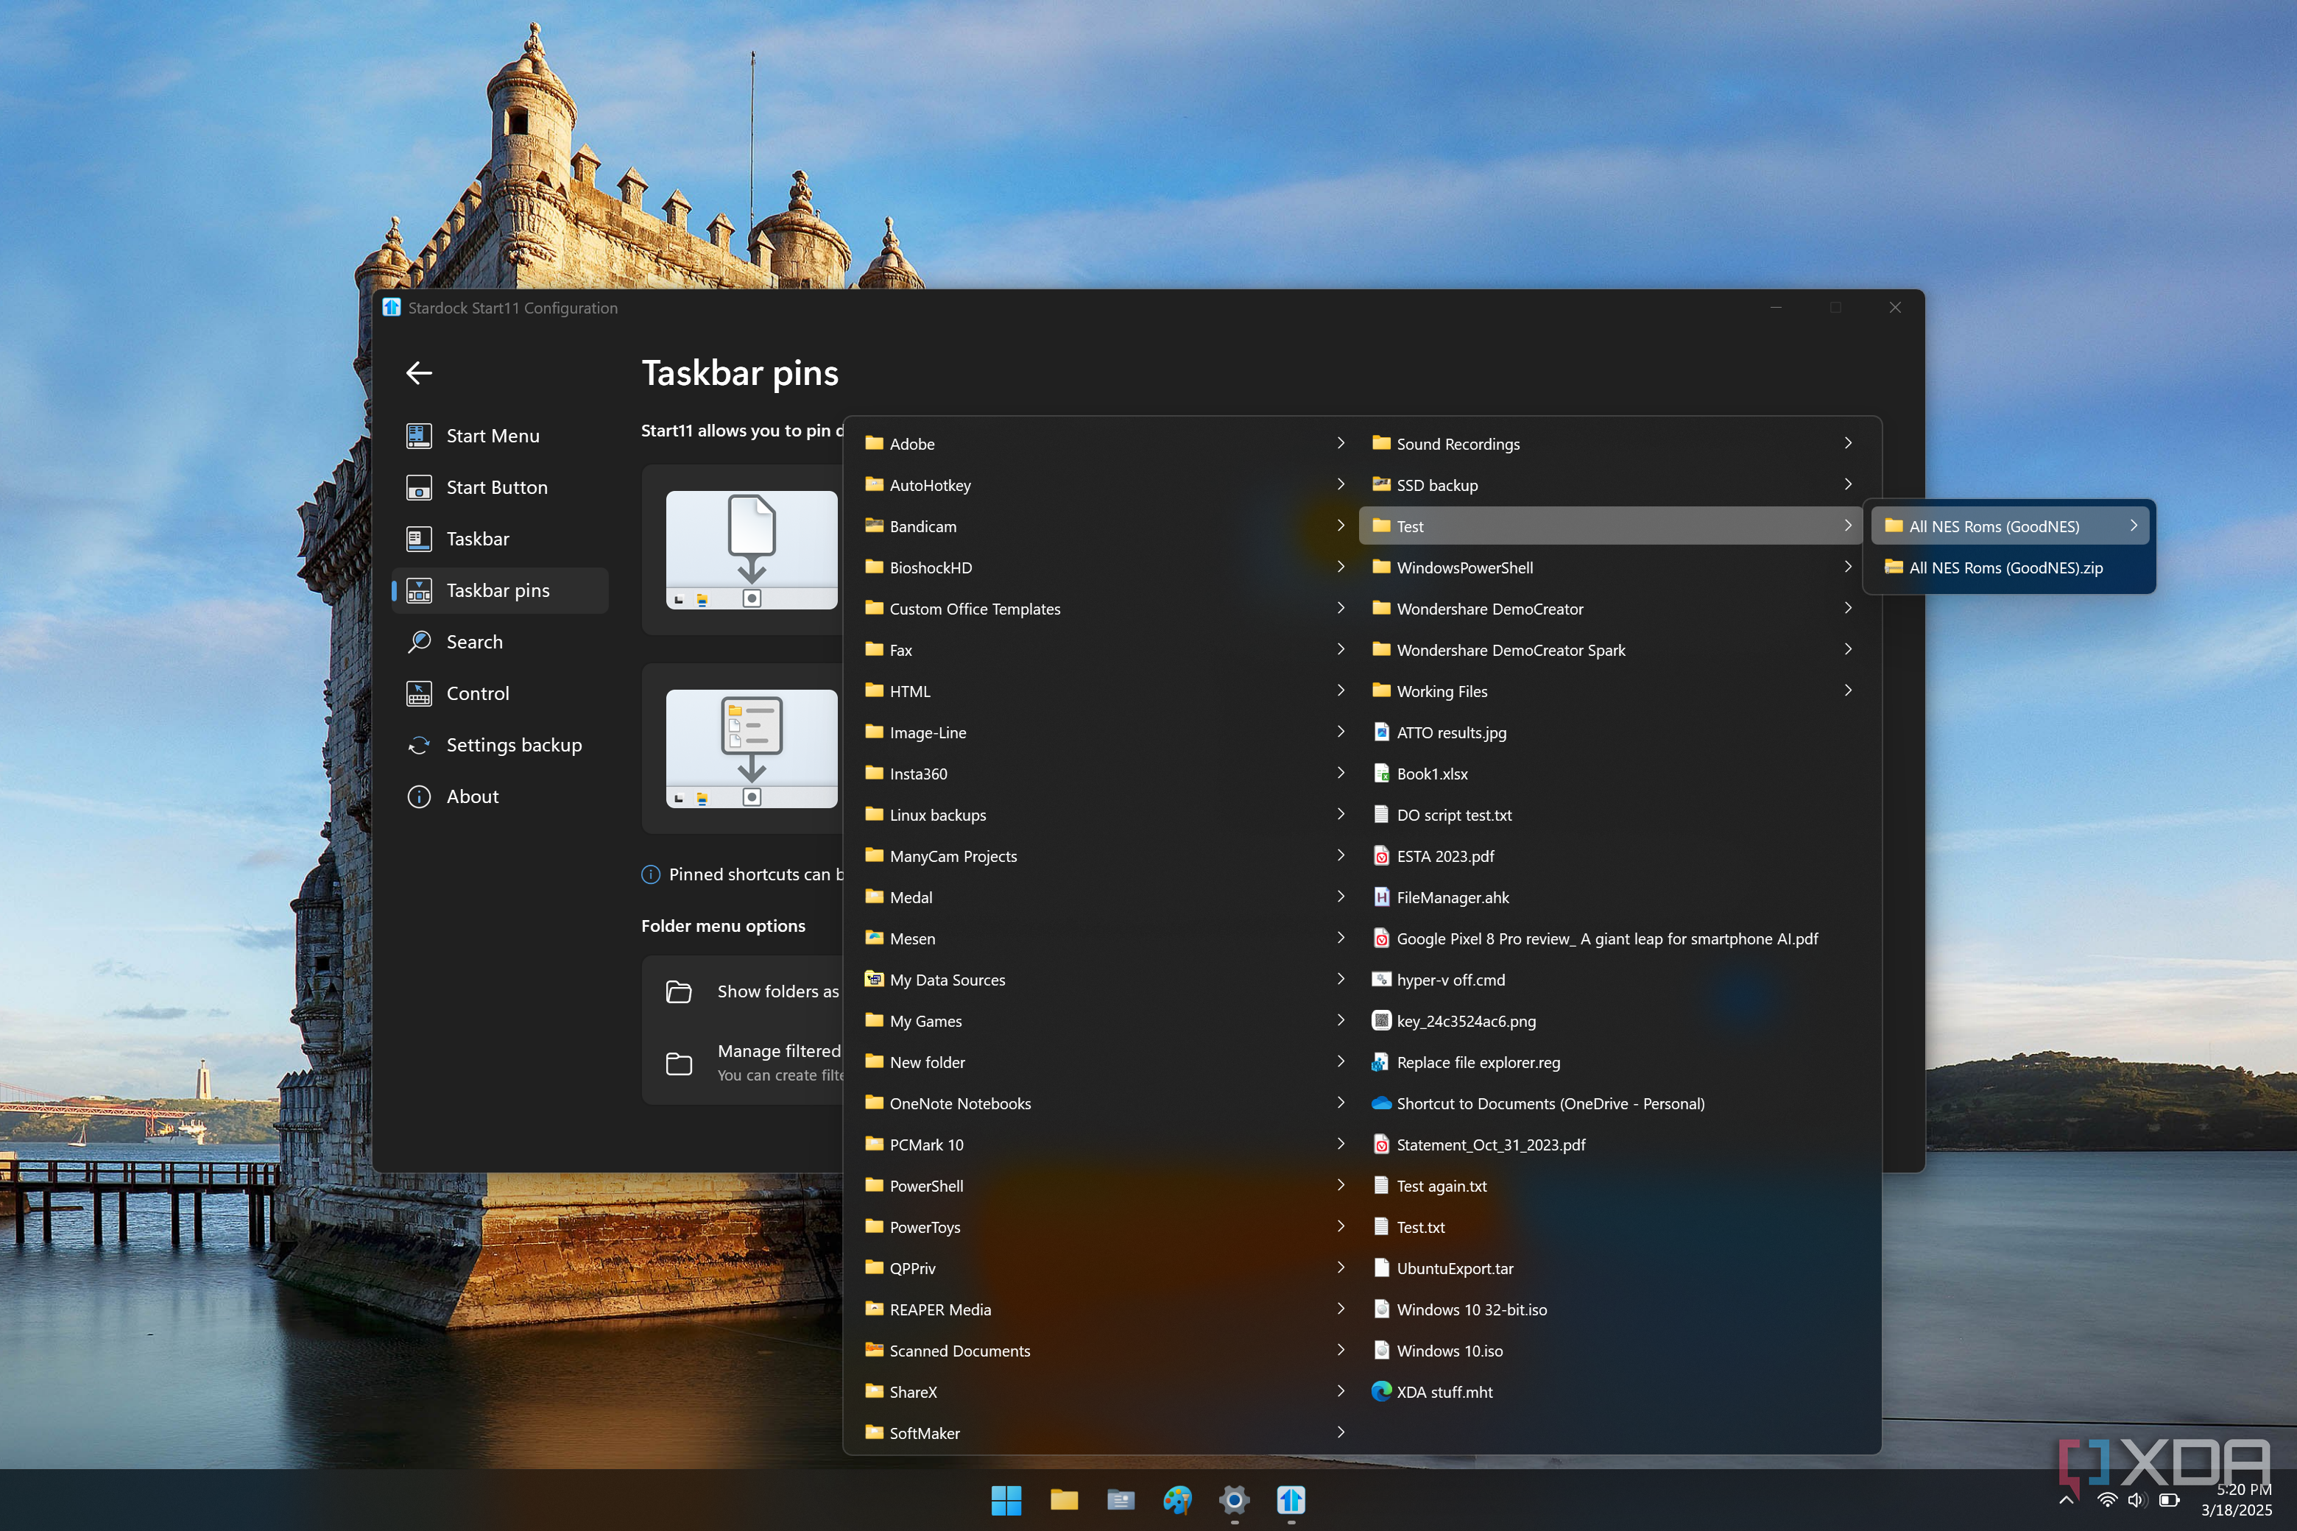The image size is (2297, 1531).
Task: Click the key_24c3524ac6.png file icon
Action: pyautogui.click(x=1381, y=1020)
